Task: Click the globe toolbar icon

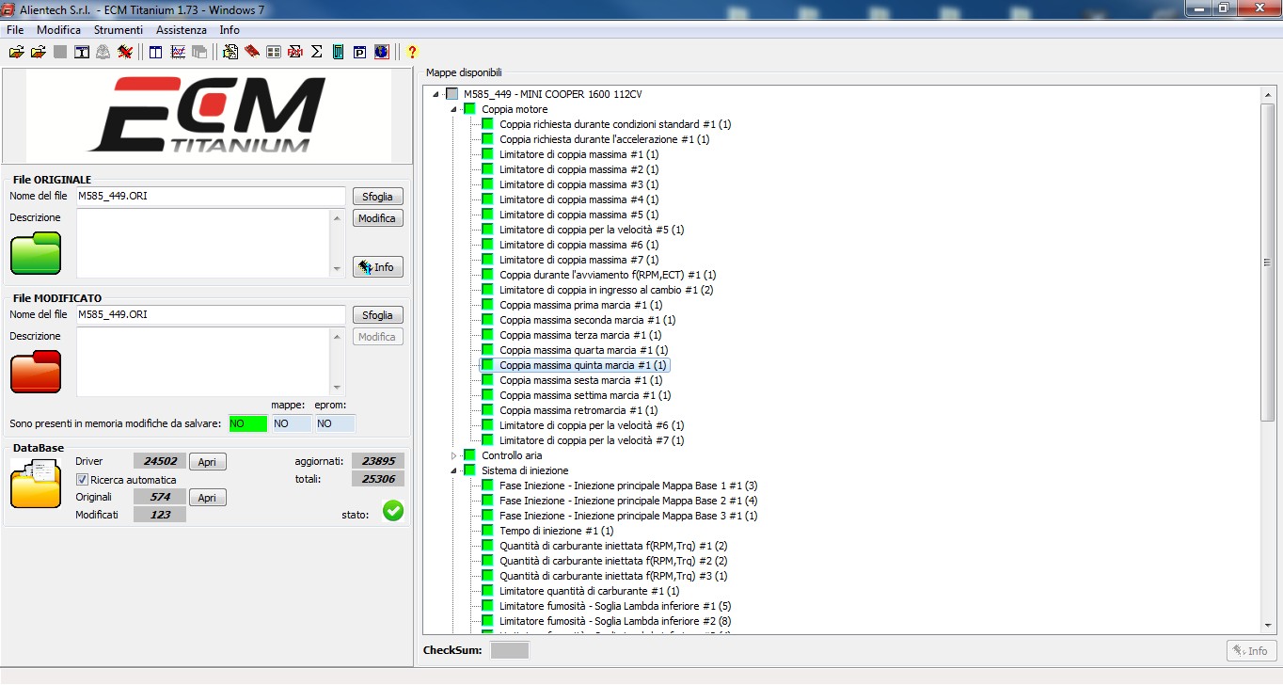Action: pyautogui.click(x=381, y=52)
